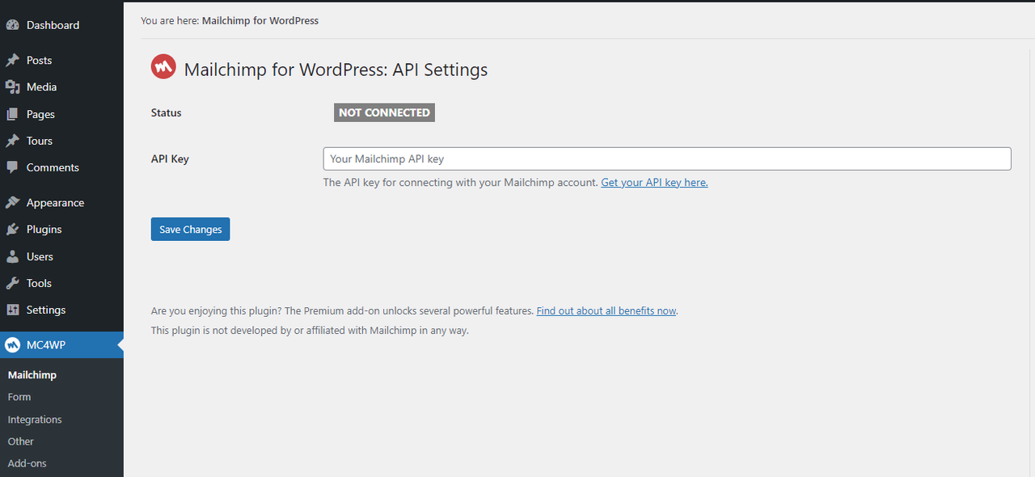The width and height of the screenshot is (1035, 477).
Task: Go to Posts in the sidebar
Action: point(61,60)
